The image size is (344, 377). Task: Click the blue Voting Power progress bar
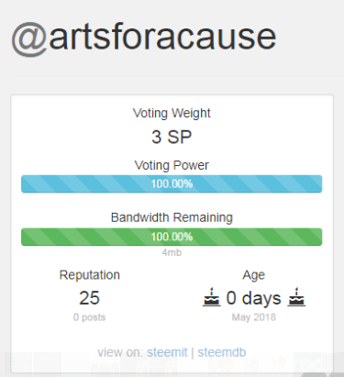click(x=172, y=183)
